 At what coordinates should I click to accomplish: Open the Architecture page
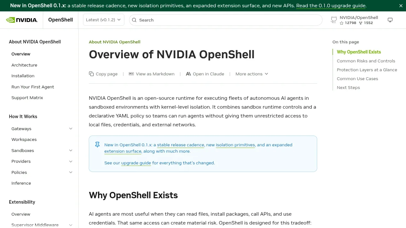pos(24,65)
